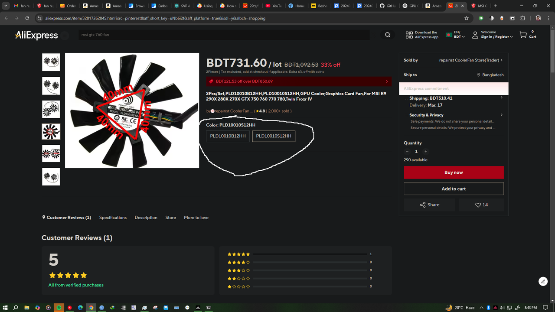Select the first fan product thumbnail

pyautogui.click(x=51, y=62)
